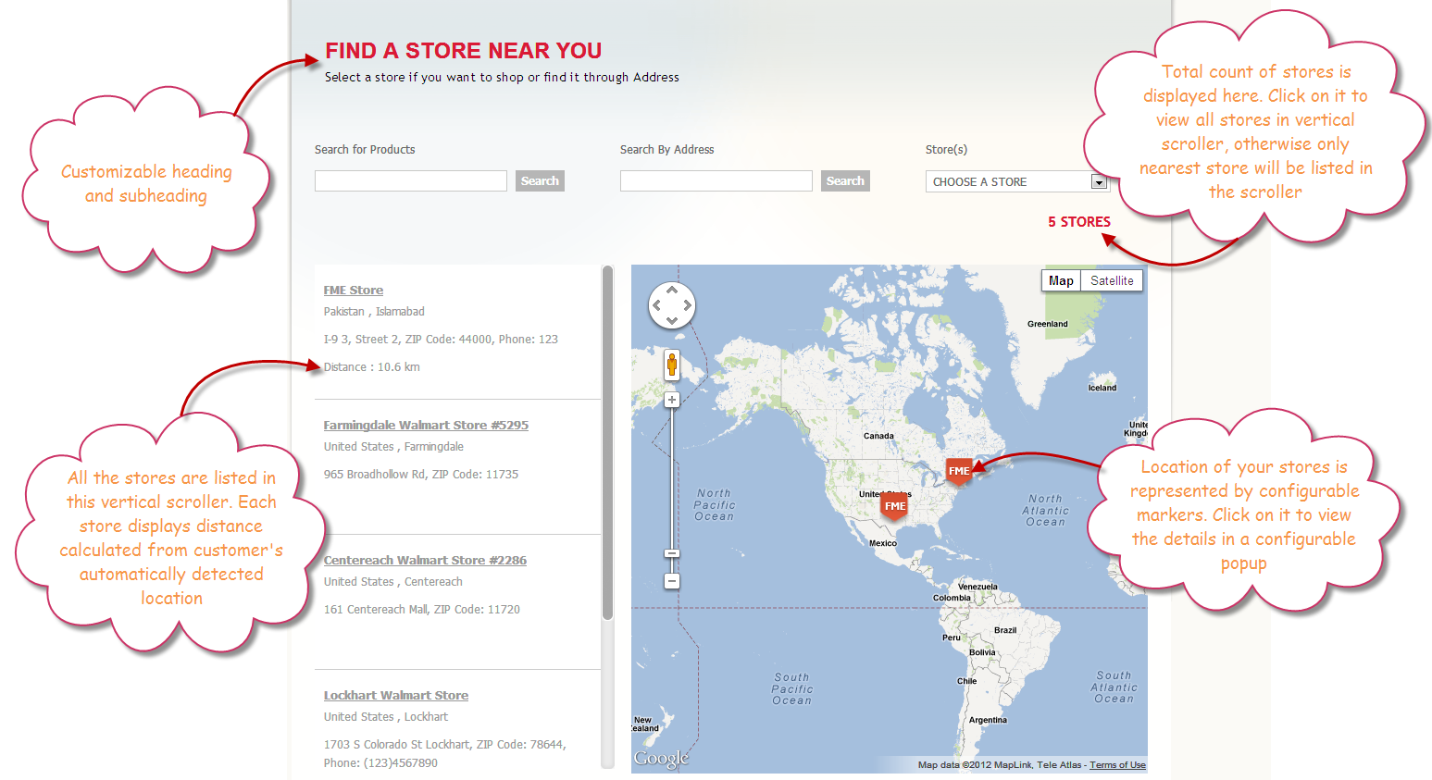Select the Map view tab

point(1061,280)
